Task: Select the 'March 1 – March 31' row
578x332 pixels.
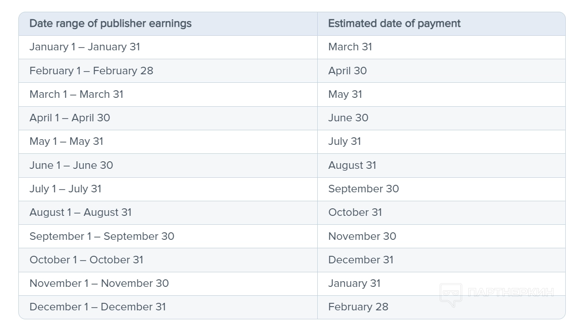Action: click(x=76, y=94)
